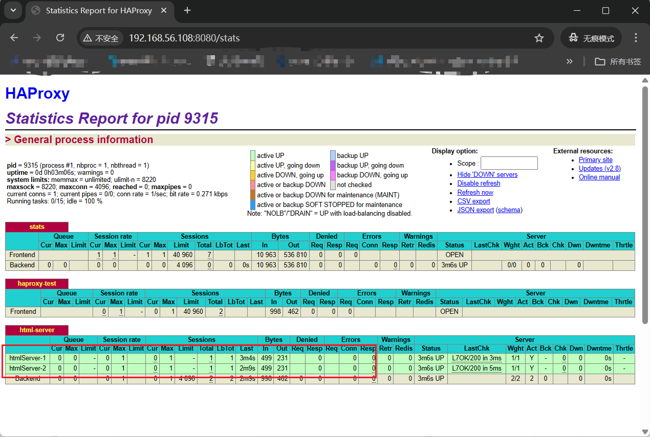Viewport: 650px width, 437px height.
Task: Click the html-server Backend row label
Action: click(x=28, y=378)
